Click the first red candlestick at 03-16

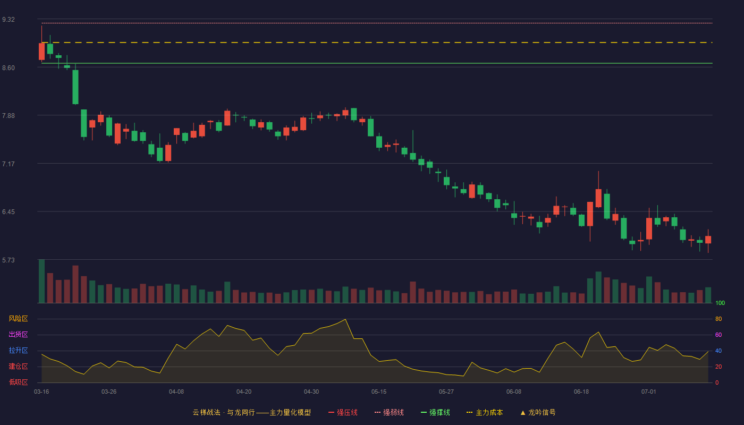[41, 52]
